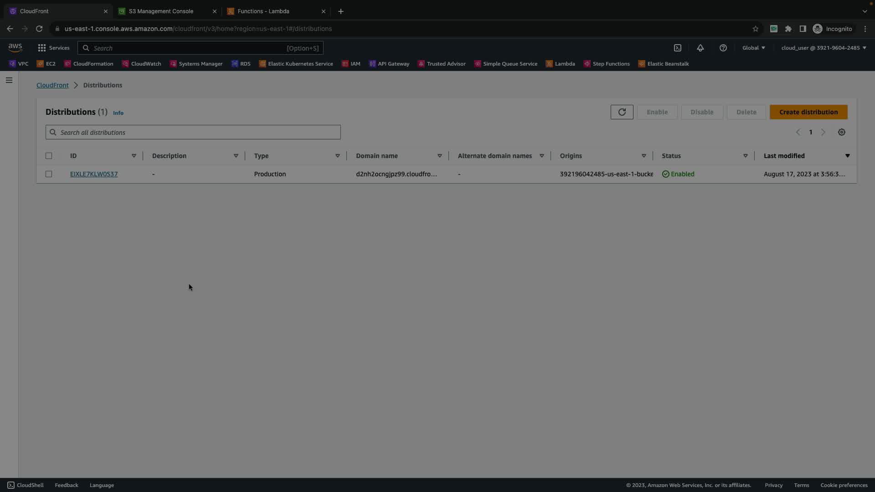This screenshot has height=492, width=875.
Task: Open the Services grid menu
Action: [53, 48]
